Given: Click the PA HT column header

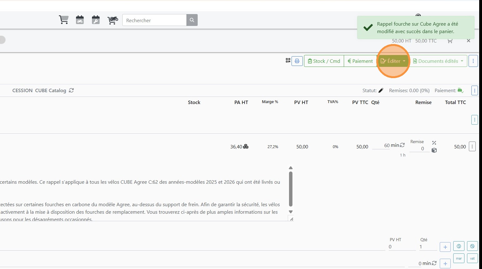Looking at the screenshot, I should click(241, 102).
